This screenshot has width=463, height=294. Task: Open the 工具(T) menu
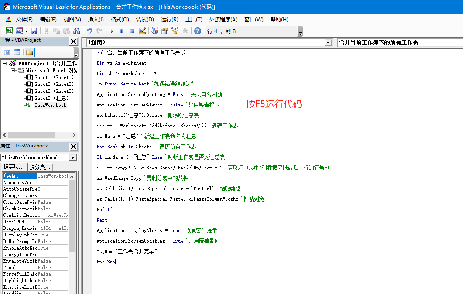[x=194, y=20]
